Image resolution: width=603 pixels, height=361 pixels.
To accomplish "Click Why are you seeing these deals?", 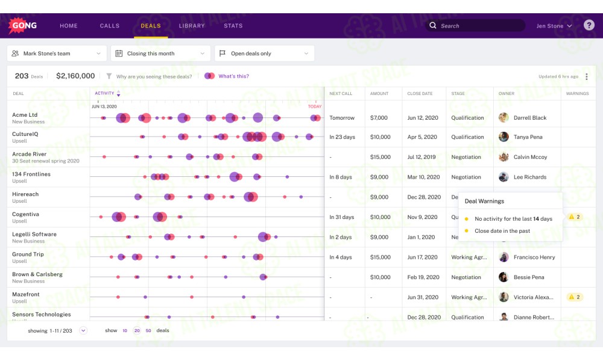I will [x=154, y=76].
